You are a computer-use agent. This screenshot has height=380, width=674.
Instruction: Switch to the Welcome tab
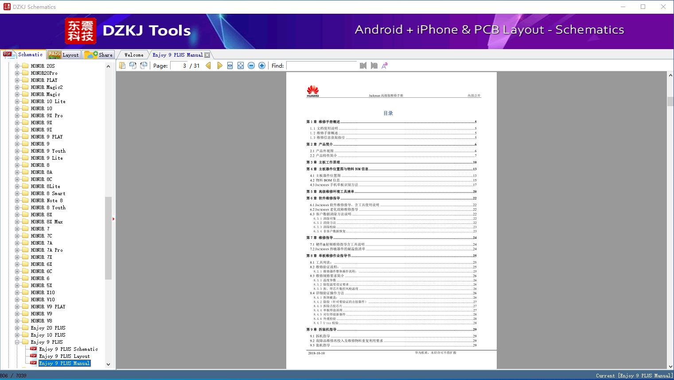tap(134, 55)
